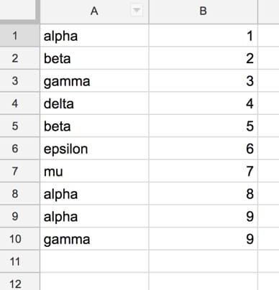Click cell containing epsilon

[x=94, y=149]
